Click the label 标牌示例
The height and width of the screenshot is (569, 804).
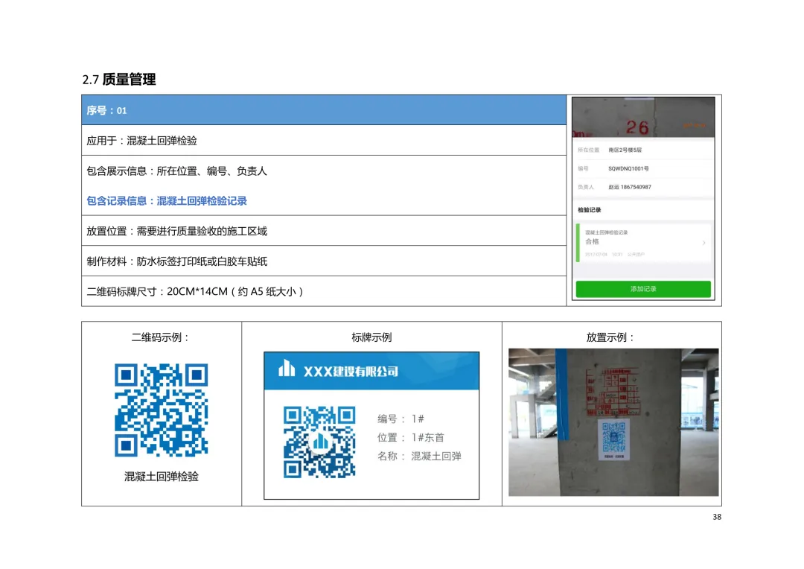[x=371, y=337]
